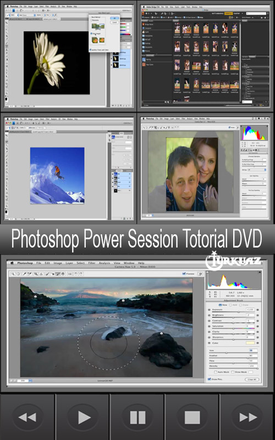Pick the White Balance eyedropper in the beach Camera Raw toolbar

coord(24,273)
